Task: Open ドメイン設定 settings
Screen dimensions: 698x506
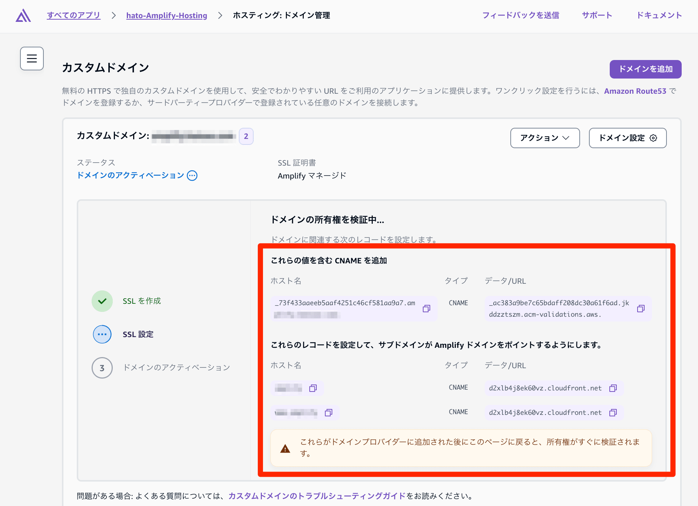Action: pyautogui.click(x=628, y=138)
